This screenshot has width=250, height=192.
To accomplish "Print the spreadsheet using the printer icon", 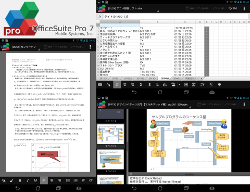I will 219,85.
